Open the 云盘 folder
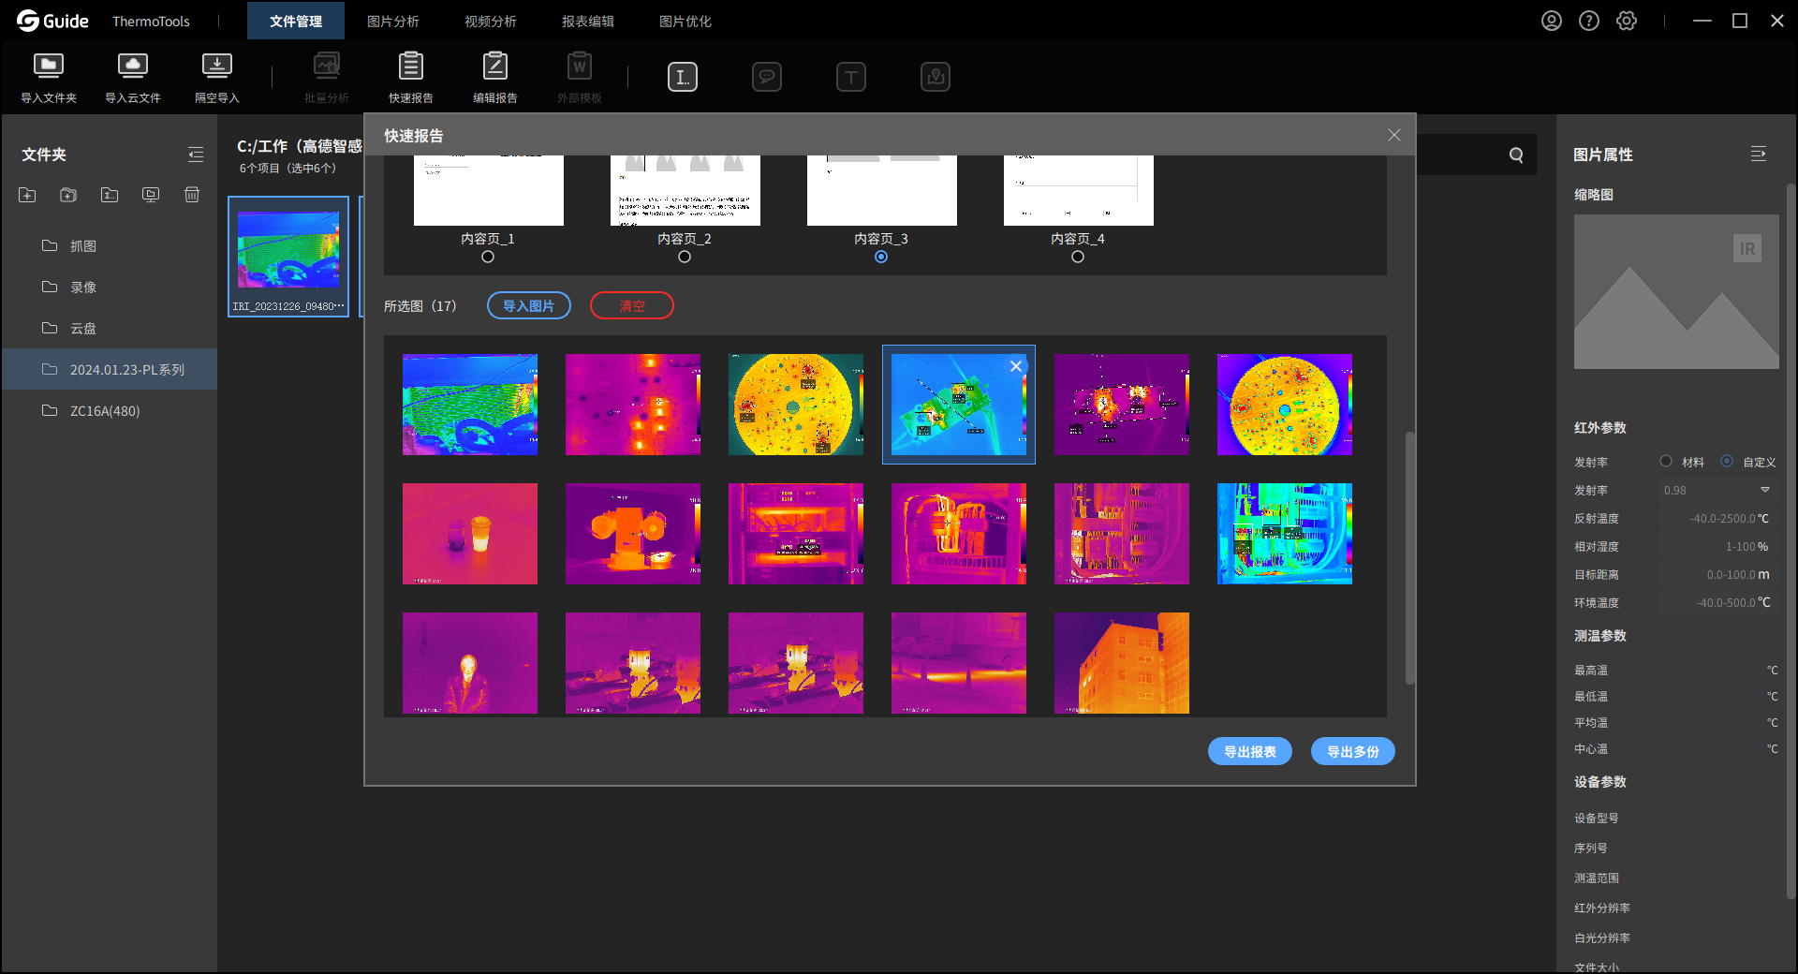The image size is (1798, 974). pyautogui.click(x=109, y=329)
